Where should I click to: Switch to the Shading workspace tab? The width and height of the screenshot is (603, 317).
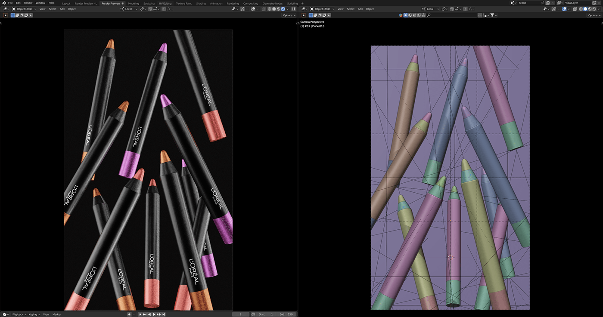(201, 3)
